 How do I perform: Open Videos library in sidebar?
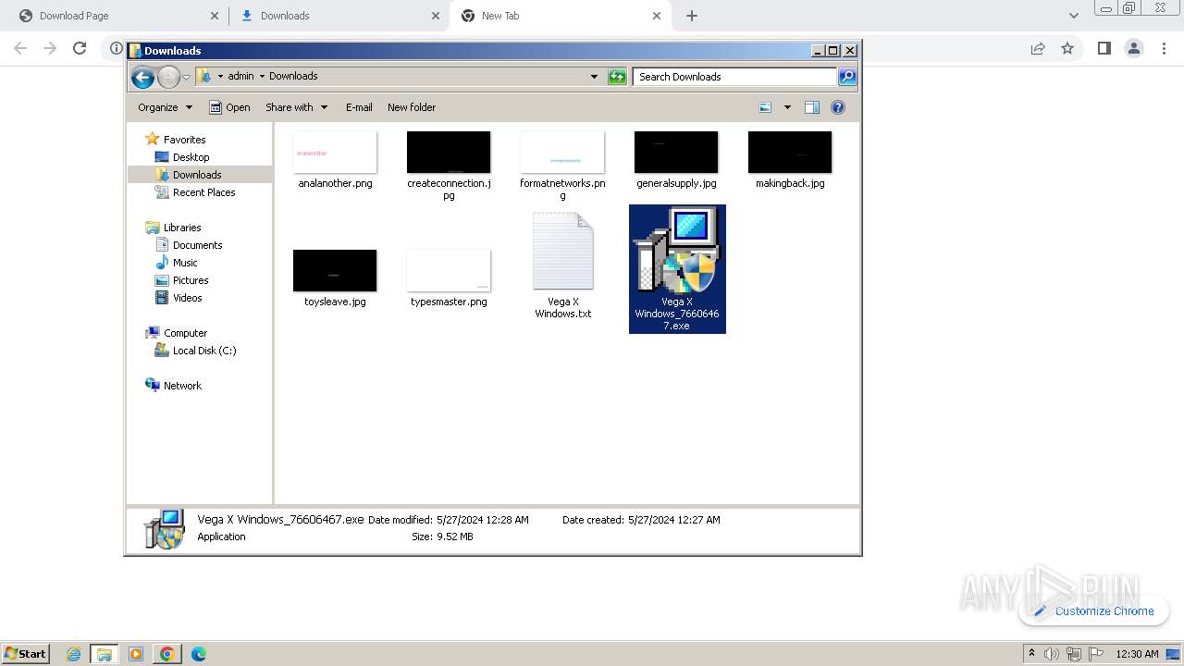pos(187,298)
